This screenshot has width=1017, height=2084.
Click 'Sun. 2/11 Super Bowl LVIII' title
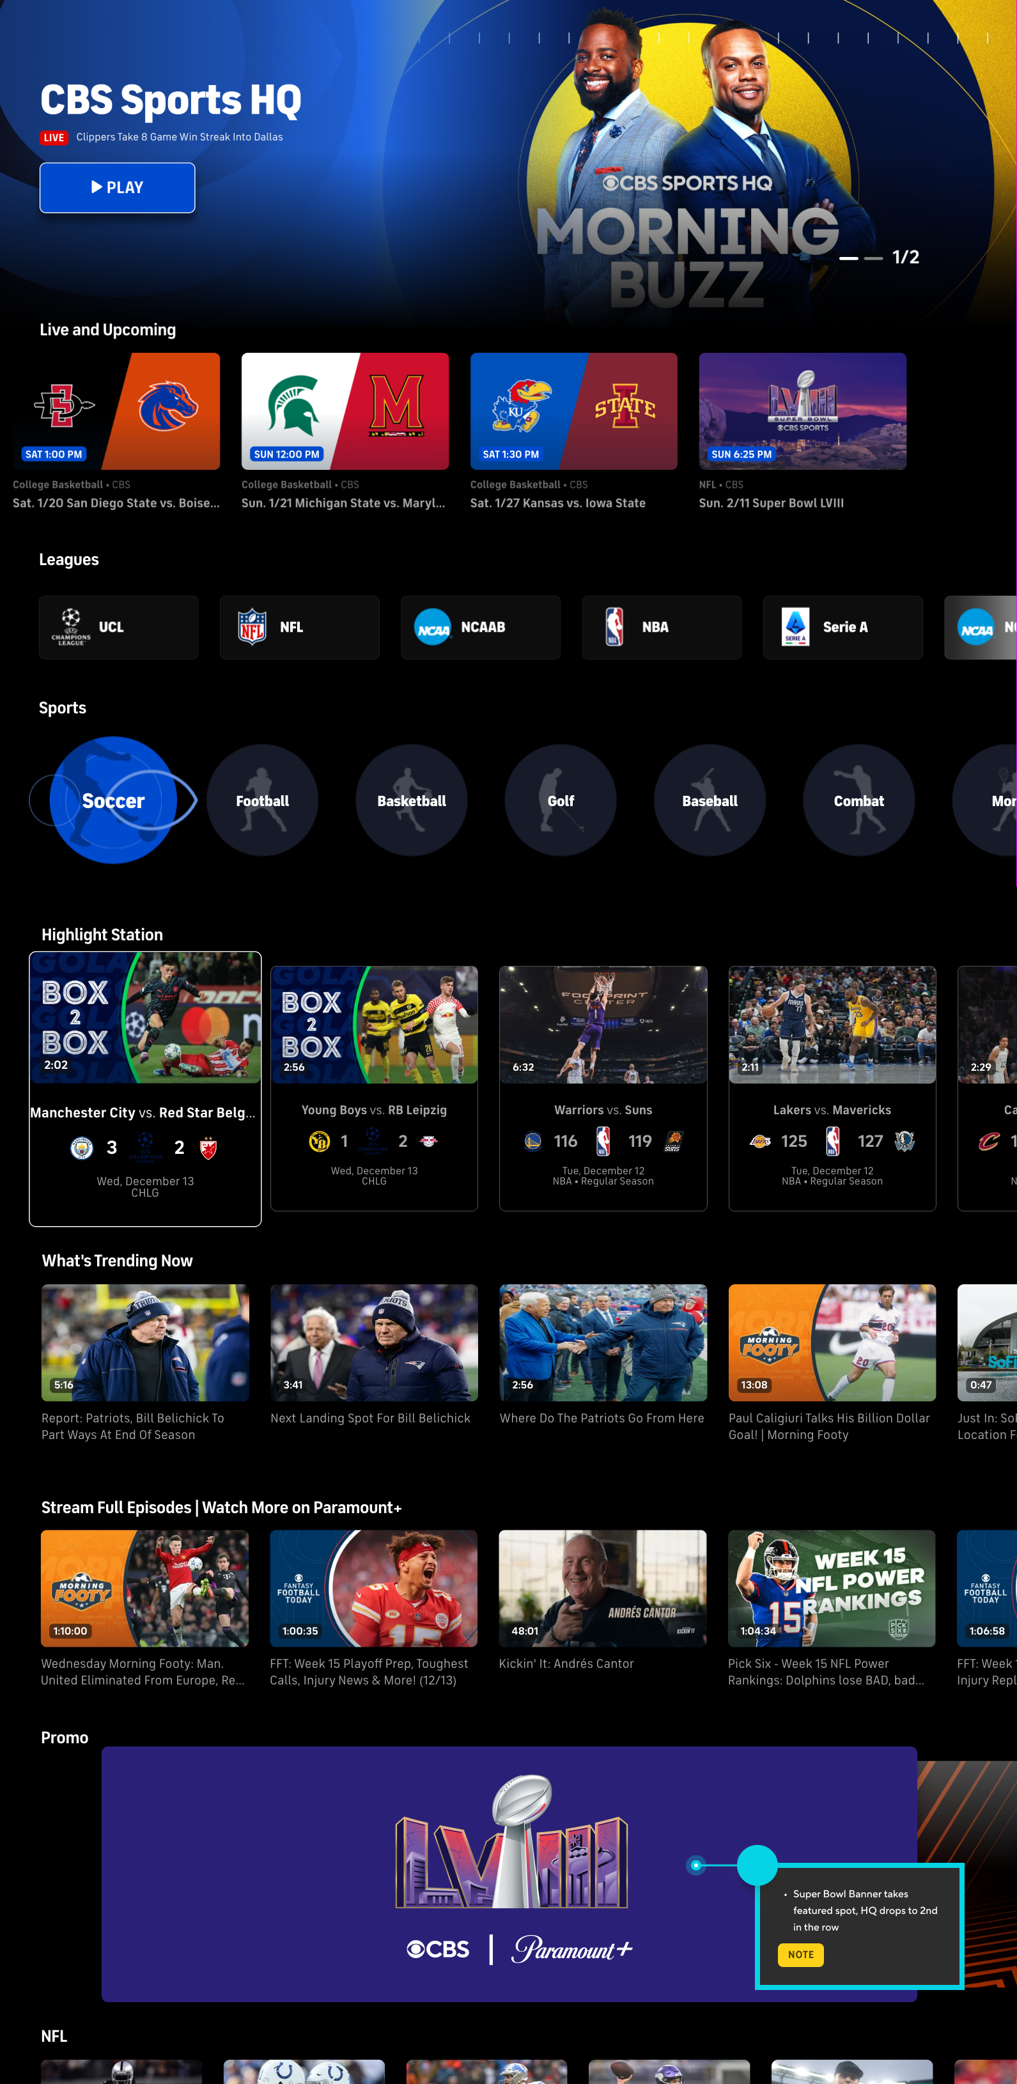click(771, 503)
